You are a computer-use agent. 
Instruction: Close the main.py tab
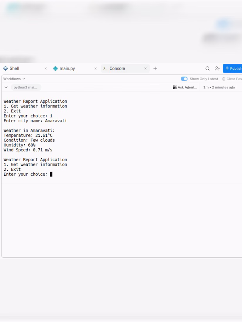tap(96, 68)
